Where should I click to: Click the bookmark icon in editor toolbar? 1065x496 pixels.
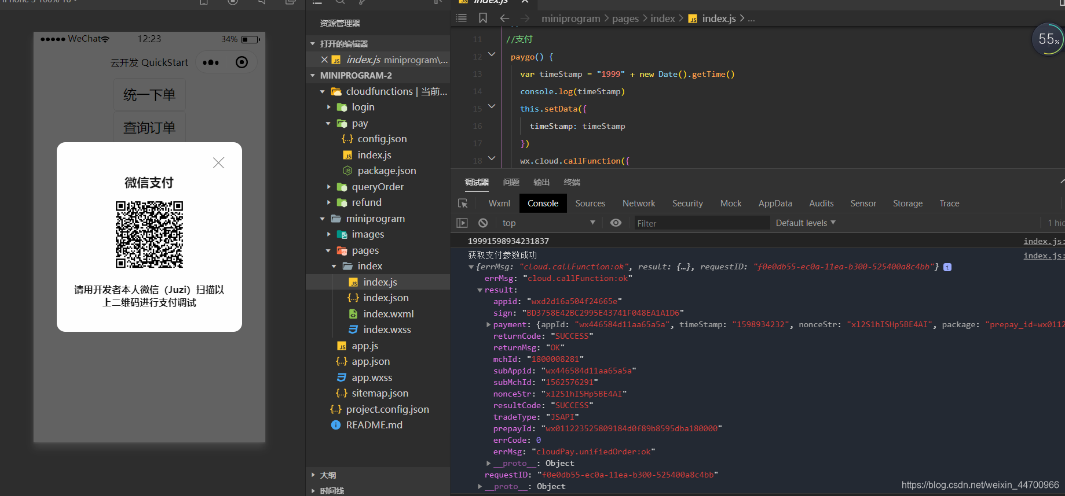482,18
